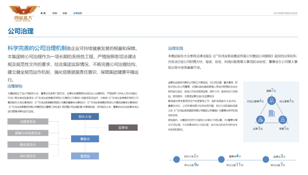Click the building icon in the triangle center
Viewport: 308px width, 175px height.
271,113
